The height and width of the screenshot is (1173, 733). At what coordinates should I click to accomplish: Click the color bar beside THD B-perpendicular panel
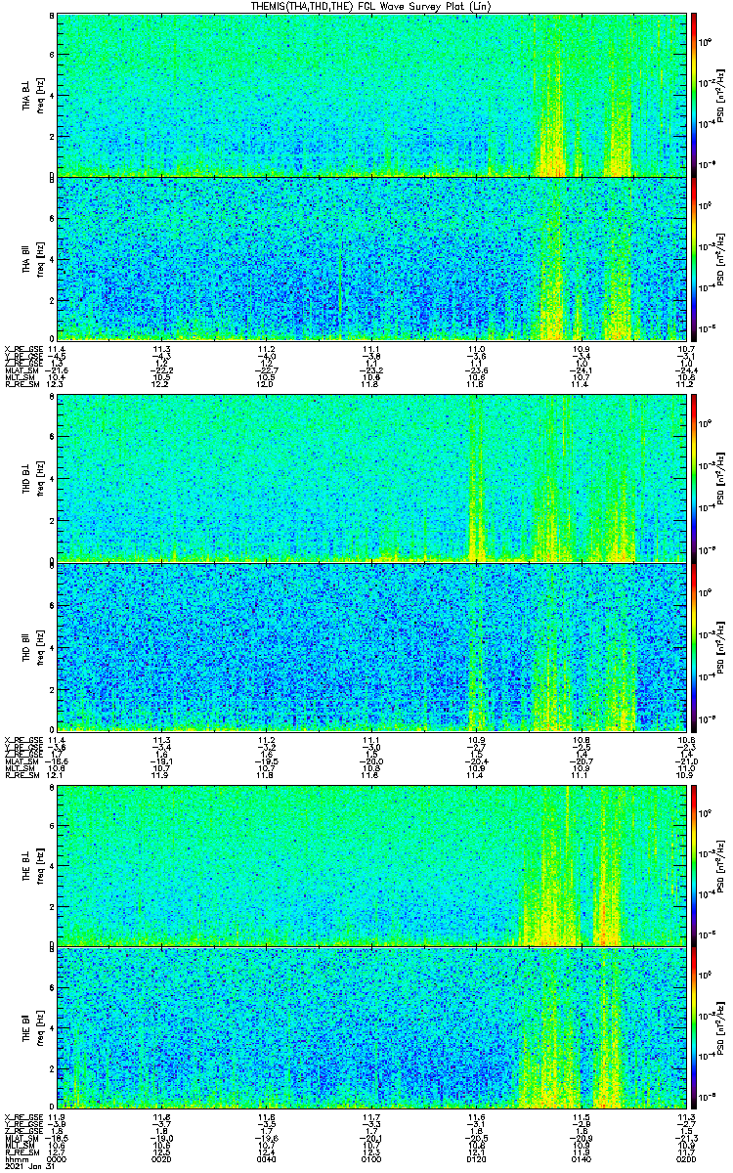point(694,479)
